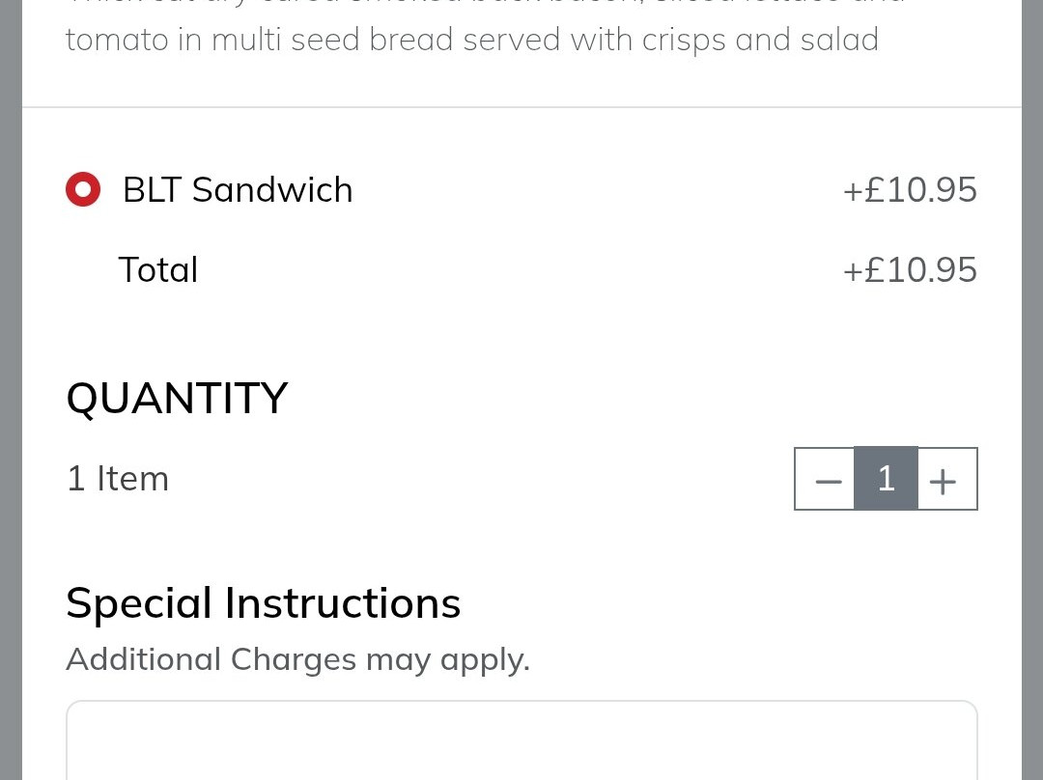Decrease quantity with the minus button

point(826,480)
